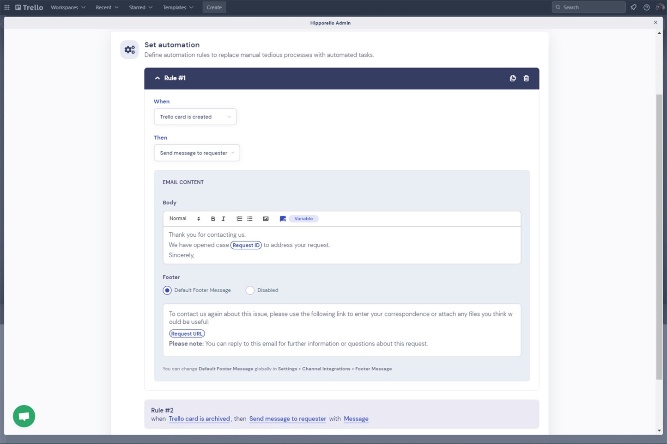667x444 pixels.
Task: Click the EMAIL CONTENT heading
Action: point(183,182)
